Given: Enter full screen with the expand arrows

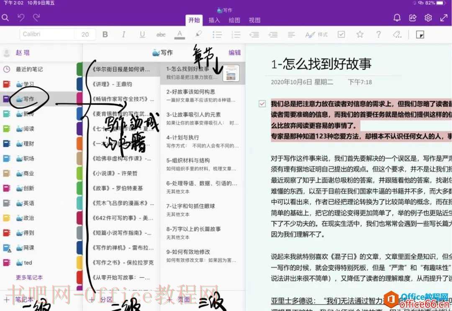Looking at the screenshot, I should (x=444, y=18).
